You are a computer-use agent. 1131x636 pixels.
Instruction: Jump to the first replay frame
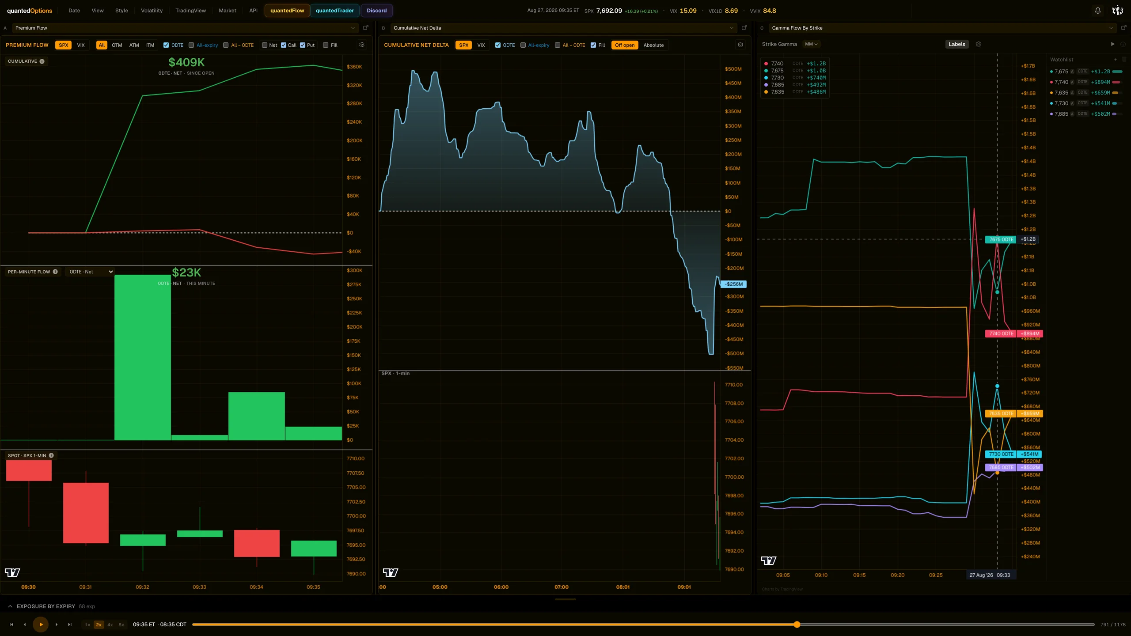pyautogui.click(x=11, y=625)
